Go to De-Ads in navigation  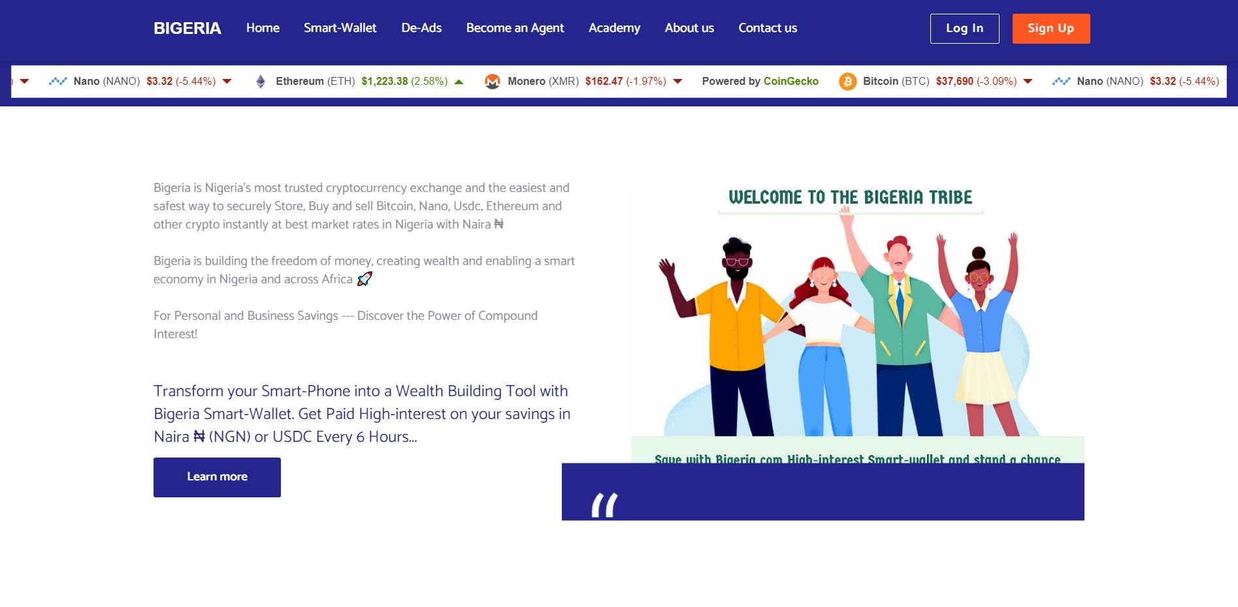tap(421, 28)
